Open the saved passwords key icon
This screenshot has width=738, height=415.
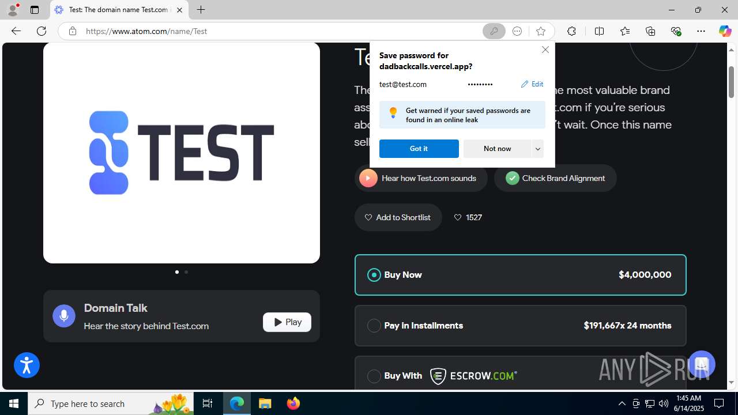[x=494, y=31]
